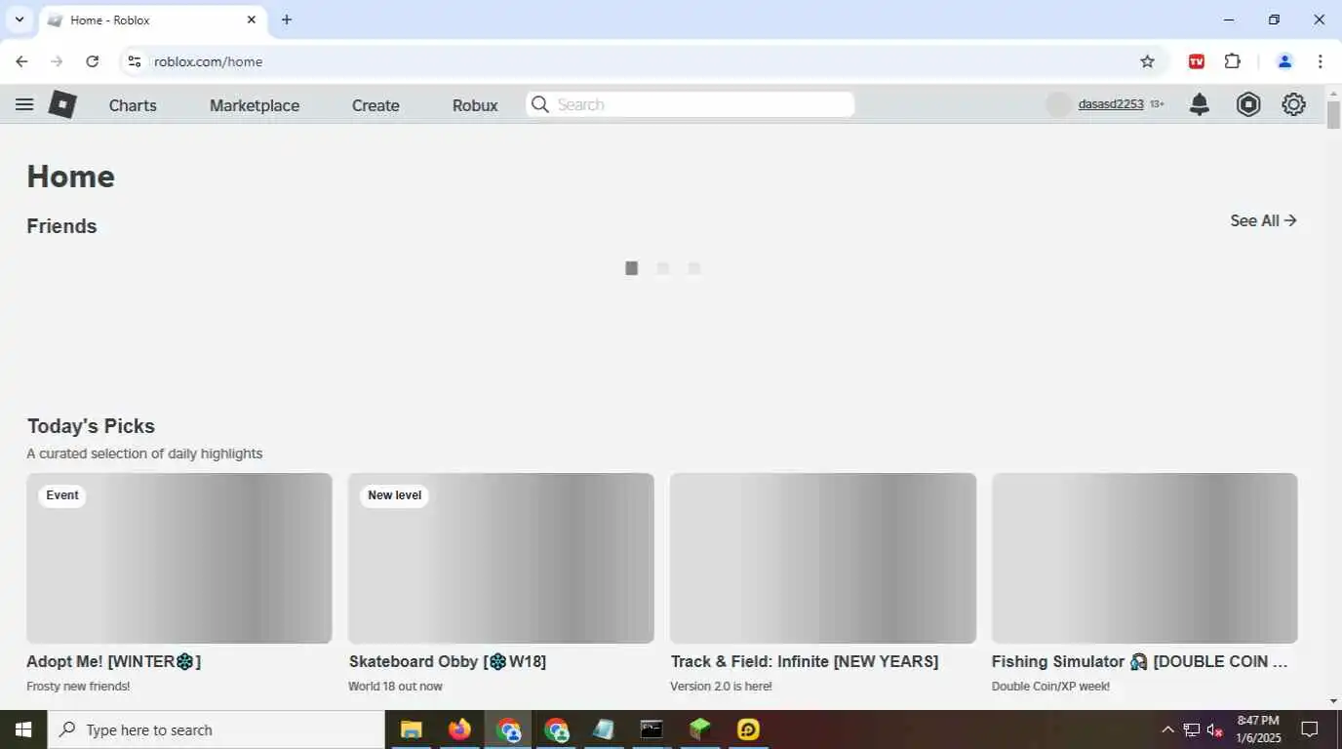Image resolution: width=1342 pixels, height=749 pixels.
Task: Bookmark this page with the star
Action: click(x=1147, y=61)
